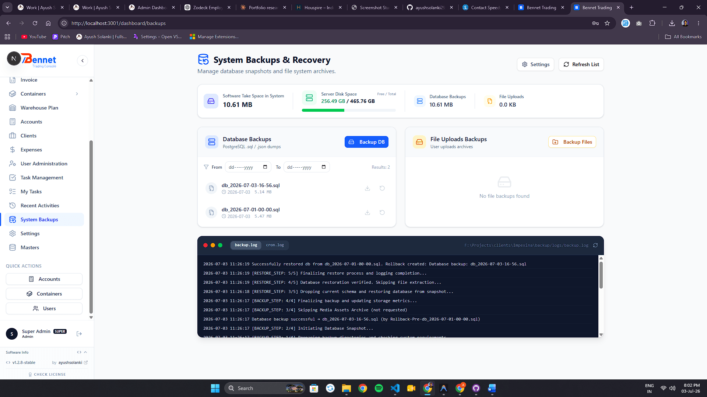Switch to the cron.log tab
707x397 pixels.
point(275,245)
